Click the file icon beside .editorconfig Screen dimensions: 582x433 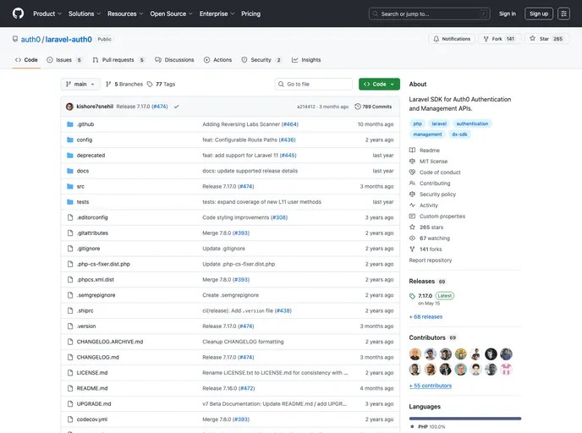tap(69, 217)
